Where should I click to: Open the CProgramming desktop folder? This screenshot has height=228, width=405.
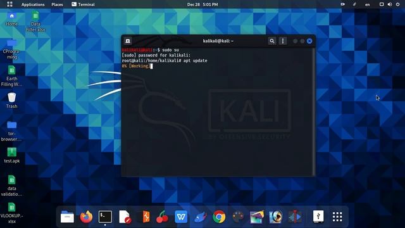(x=11, y=49)
